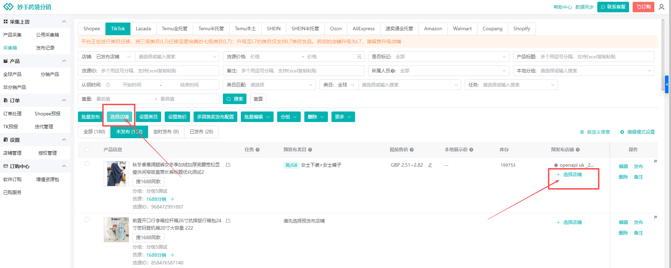671x268 pixels.
Task: Click the plus icon beside 1688分销 for ID 968472991887
Action: 172,199
